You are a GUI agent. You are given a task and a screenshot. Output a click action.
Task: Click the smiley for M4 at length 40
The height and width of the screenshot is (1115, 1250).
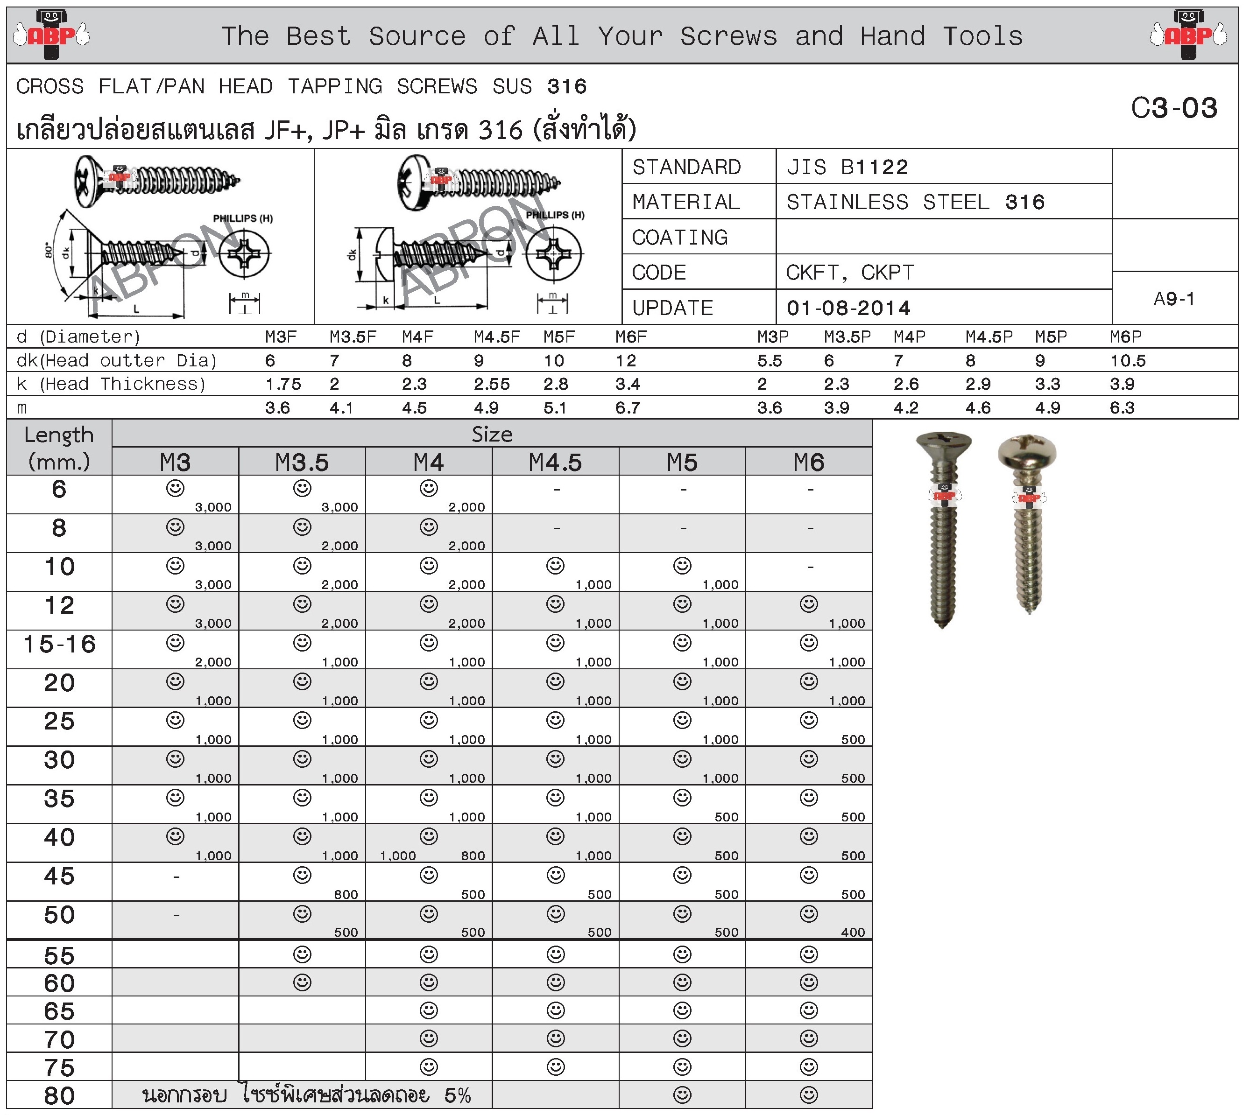pyautogui.click(x=429, y=836)
